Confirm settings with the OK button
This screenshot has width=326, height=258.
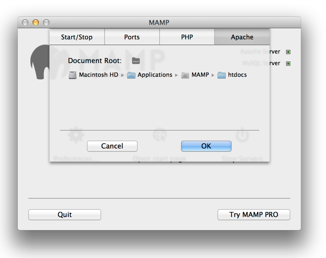(206, 146)
